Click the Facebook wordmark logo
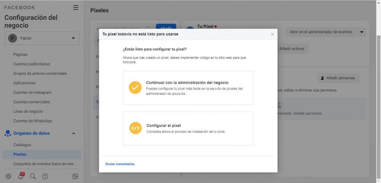The height and width of the screenshot is (183, 381). [x=20, y=7]
